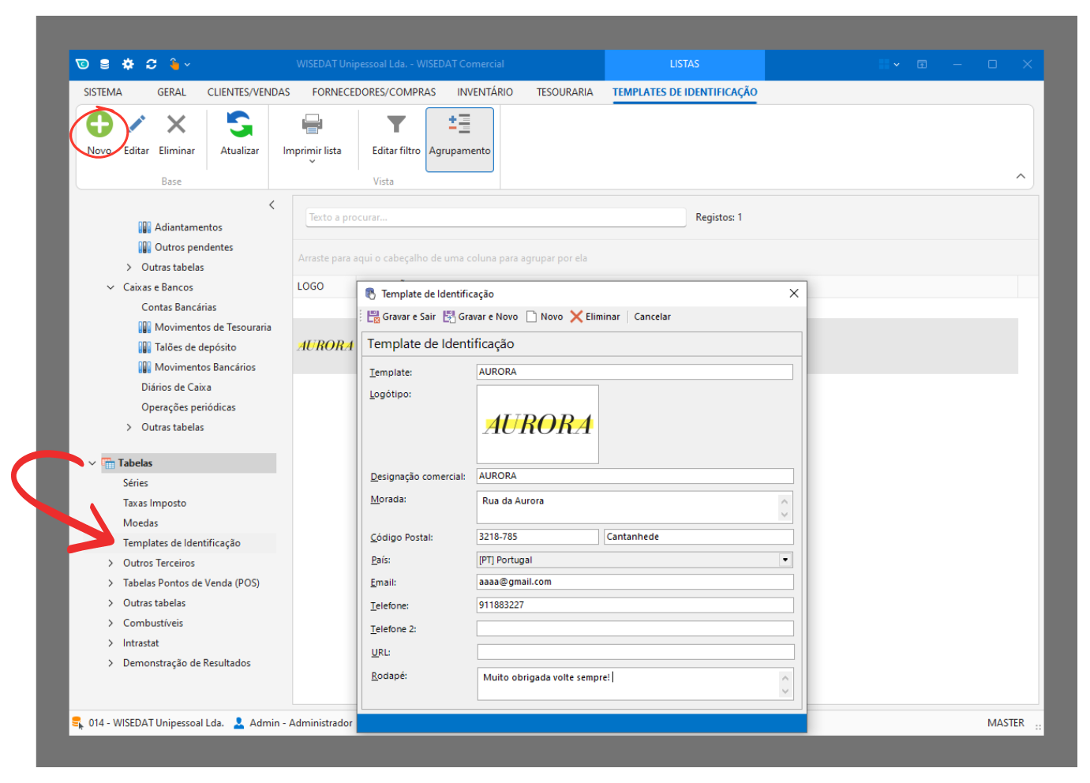Click Gravar e Sair in dialog toolbar
The height and width of the screenshot is (783, 1090).
[402, 317]
